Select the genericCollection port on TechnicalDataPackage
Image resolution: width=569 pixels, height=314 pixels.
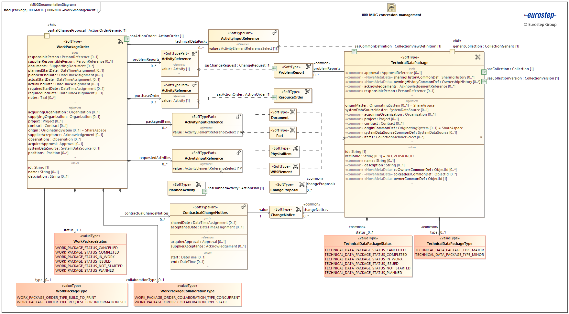[x=452, y=52]
